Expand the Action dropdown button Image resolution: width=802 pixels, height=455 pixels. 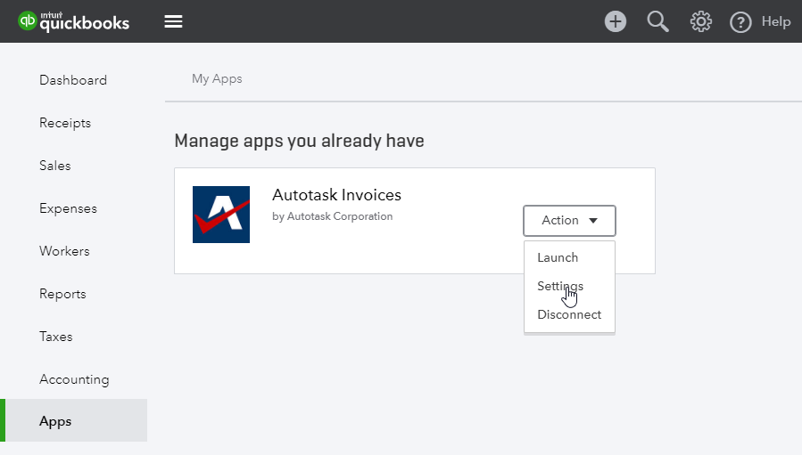pos(569,221)
